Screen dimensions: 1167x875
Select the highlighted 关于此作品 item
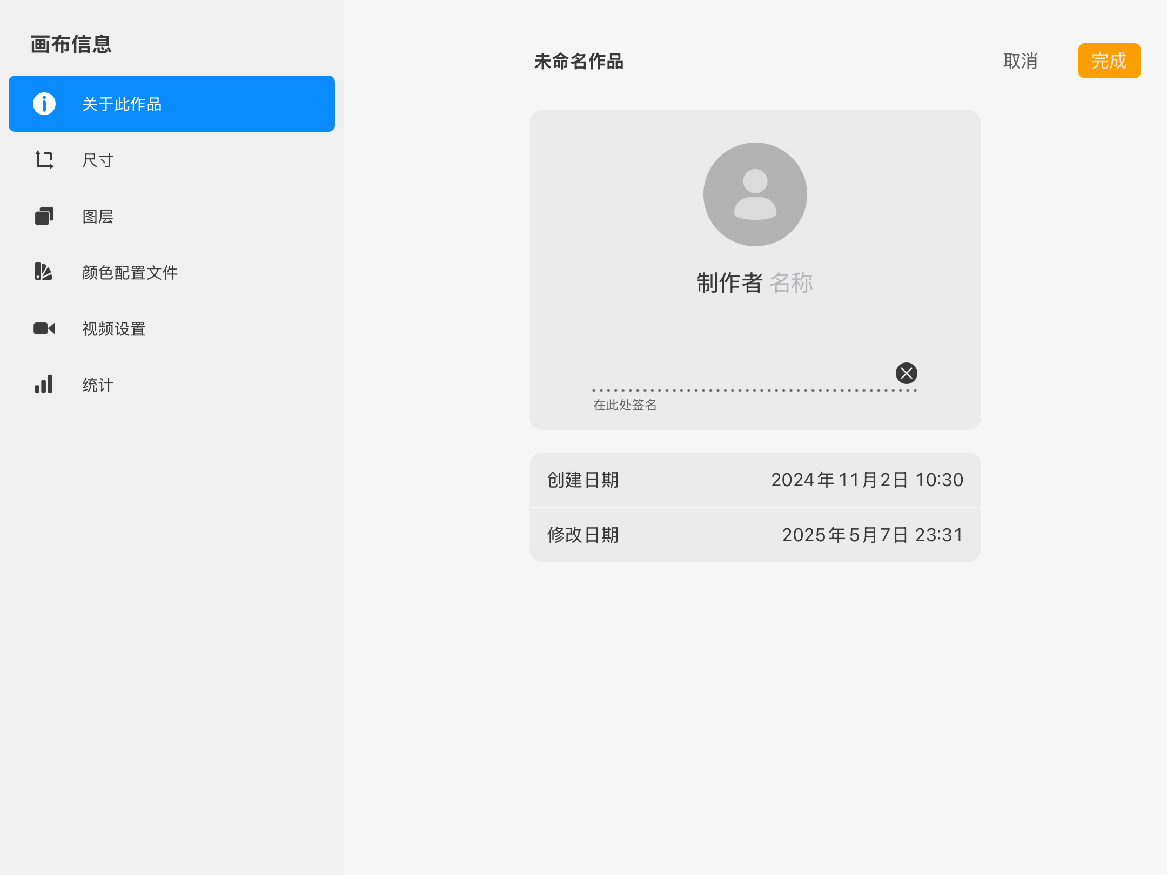pyautogui.click(x=172, y=104)
